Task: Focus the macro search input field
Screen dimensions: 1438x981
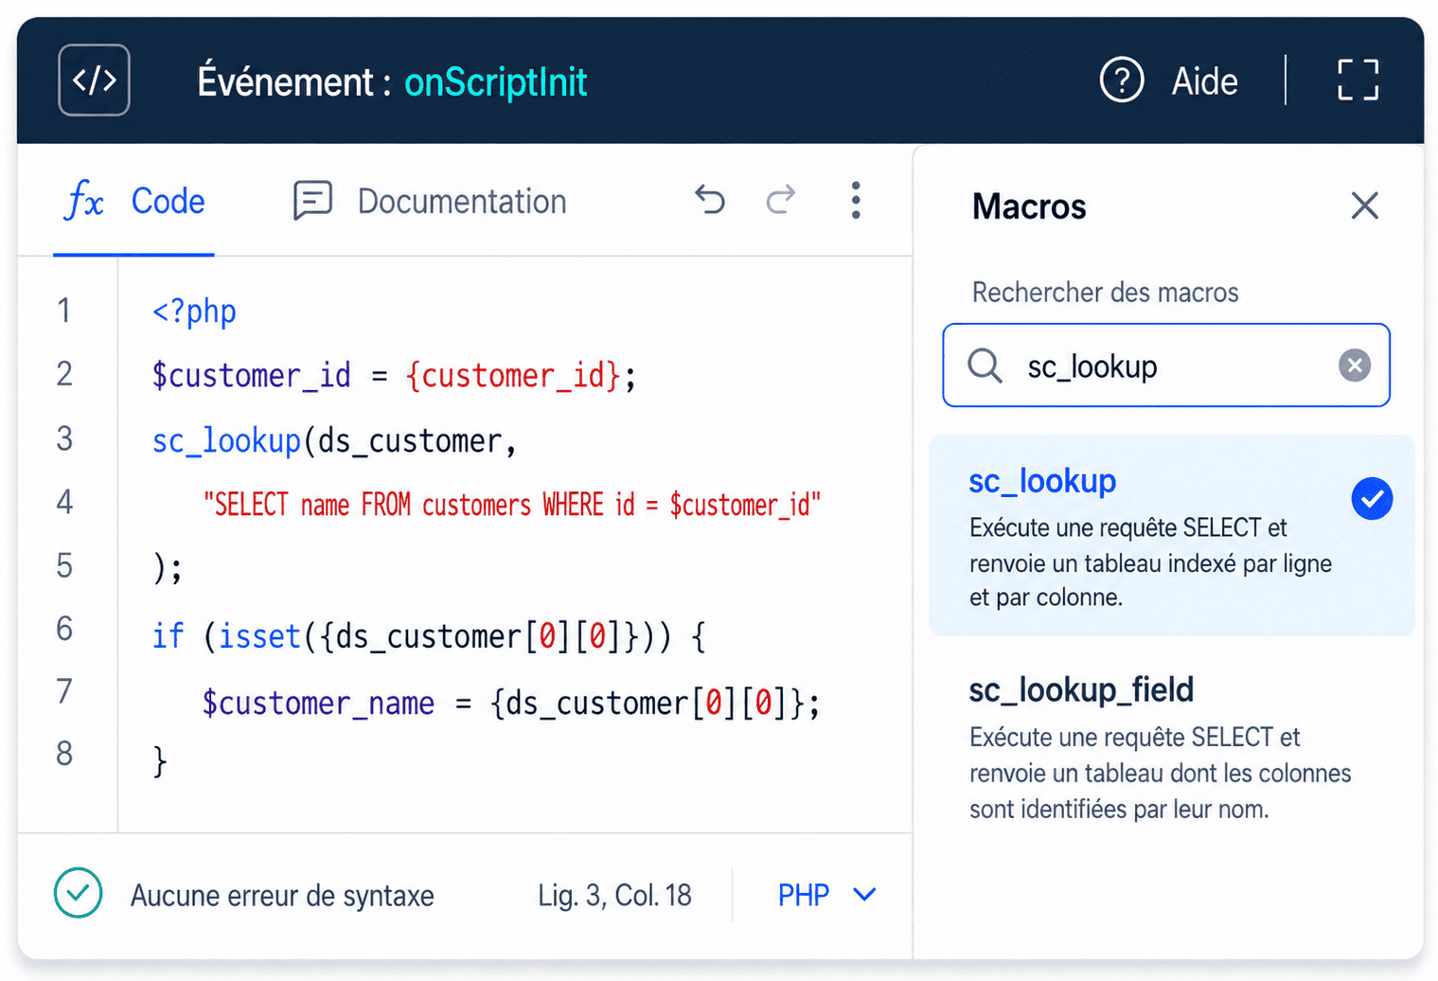Action: [1166, 366]
